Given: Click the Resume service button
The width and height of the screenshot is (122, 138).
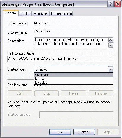Looking at the screenshot, I should tap(101, 93).
